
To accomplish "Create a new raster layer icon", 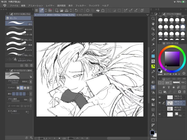I will [160, 92].
